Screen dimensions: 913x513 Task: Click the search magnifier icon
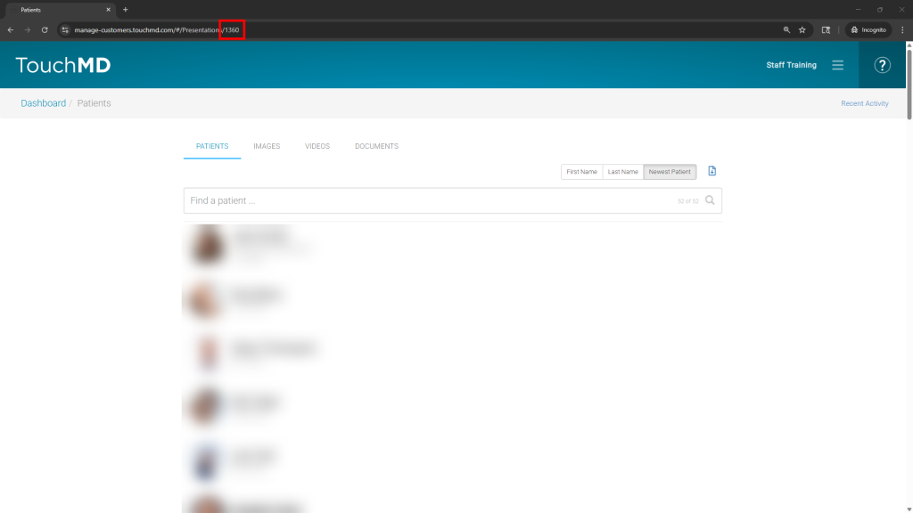coord(710,200)
